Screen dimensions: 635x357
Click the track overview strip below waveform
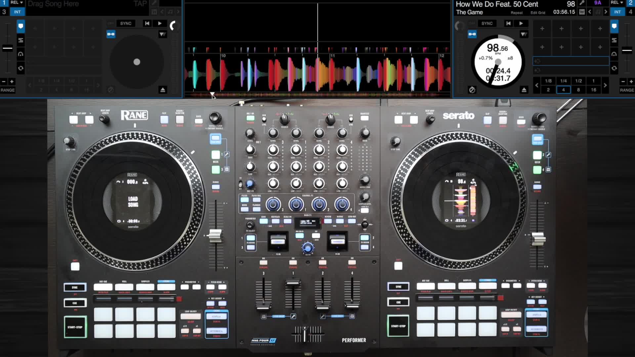click(317, 95)
